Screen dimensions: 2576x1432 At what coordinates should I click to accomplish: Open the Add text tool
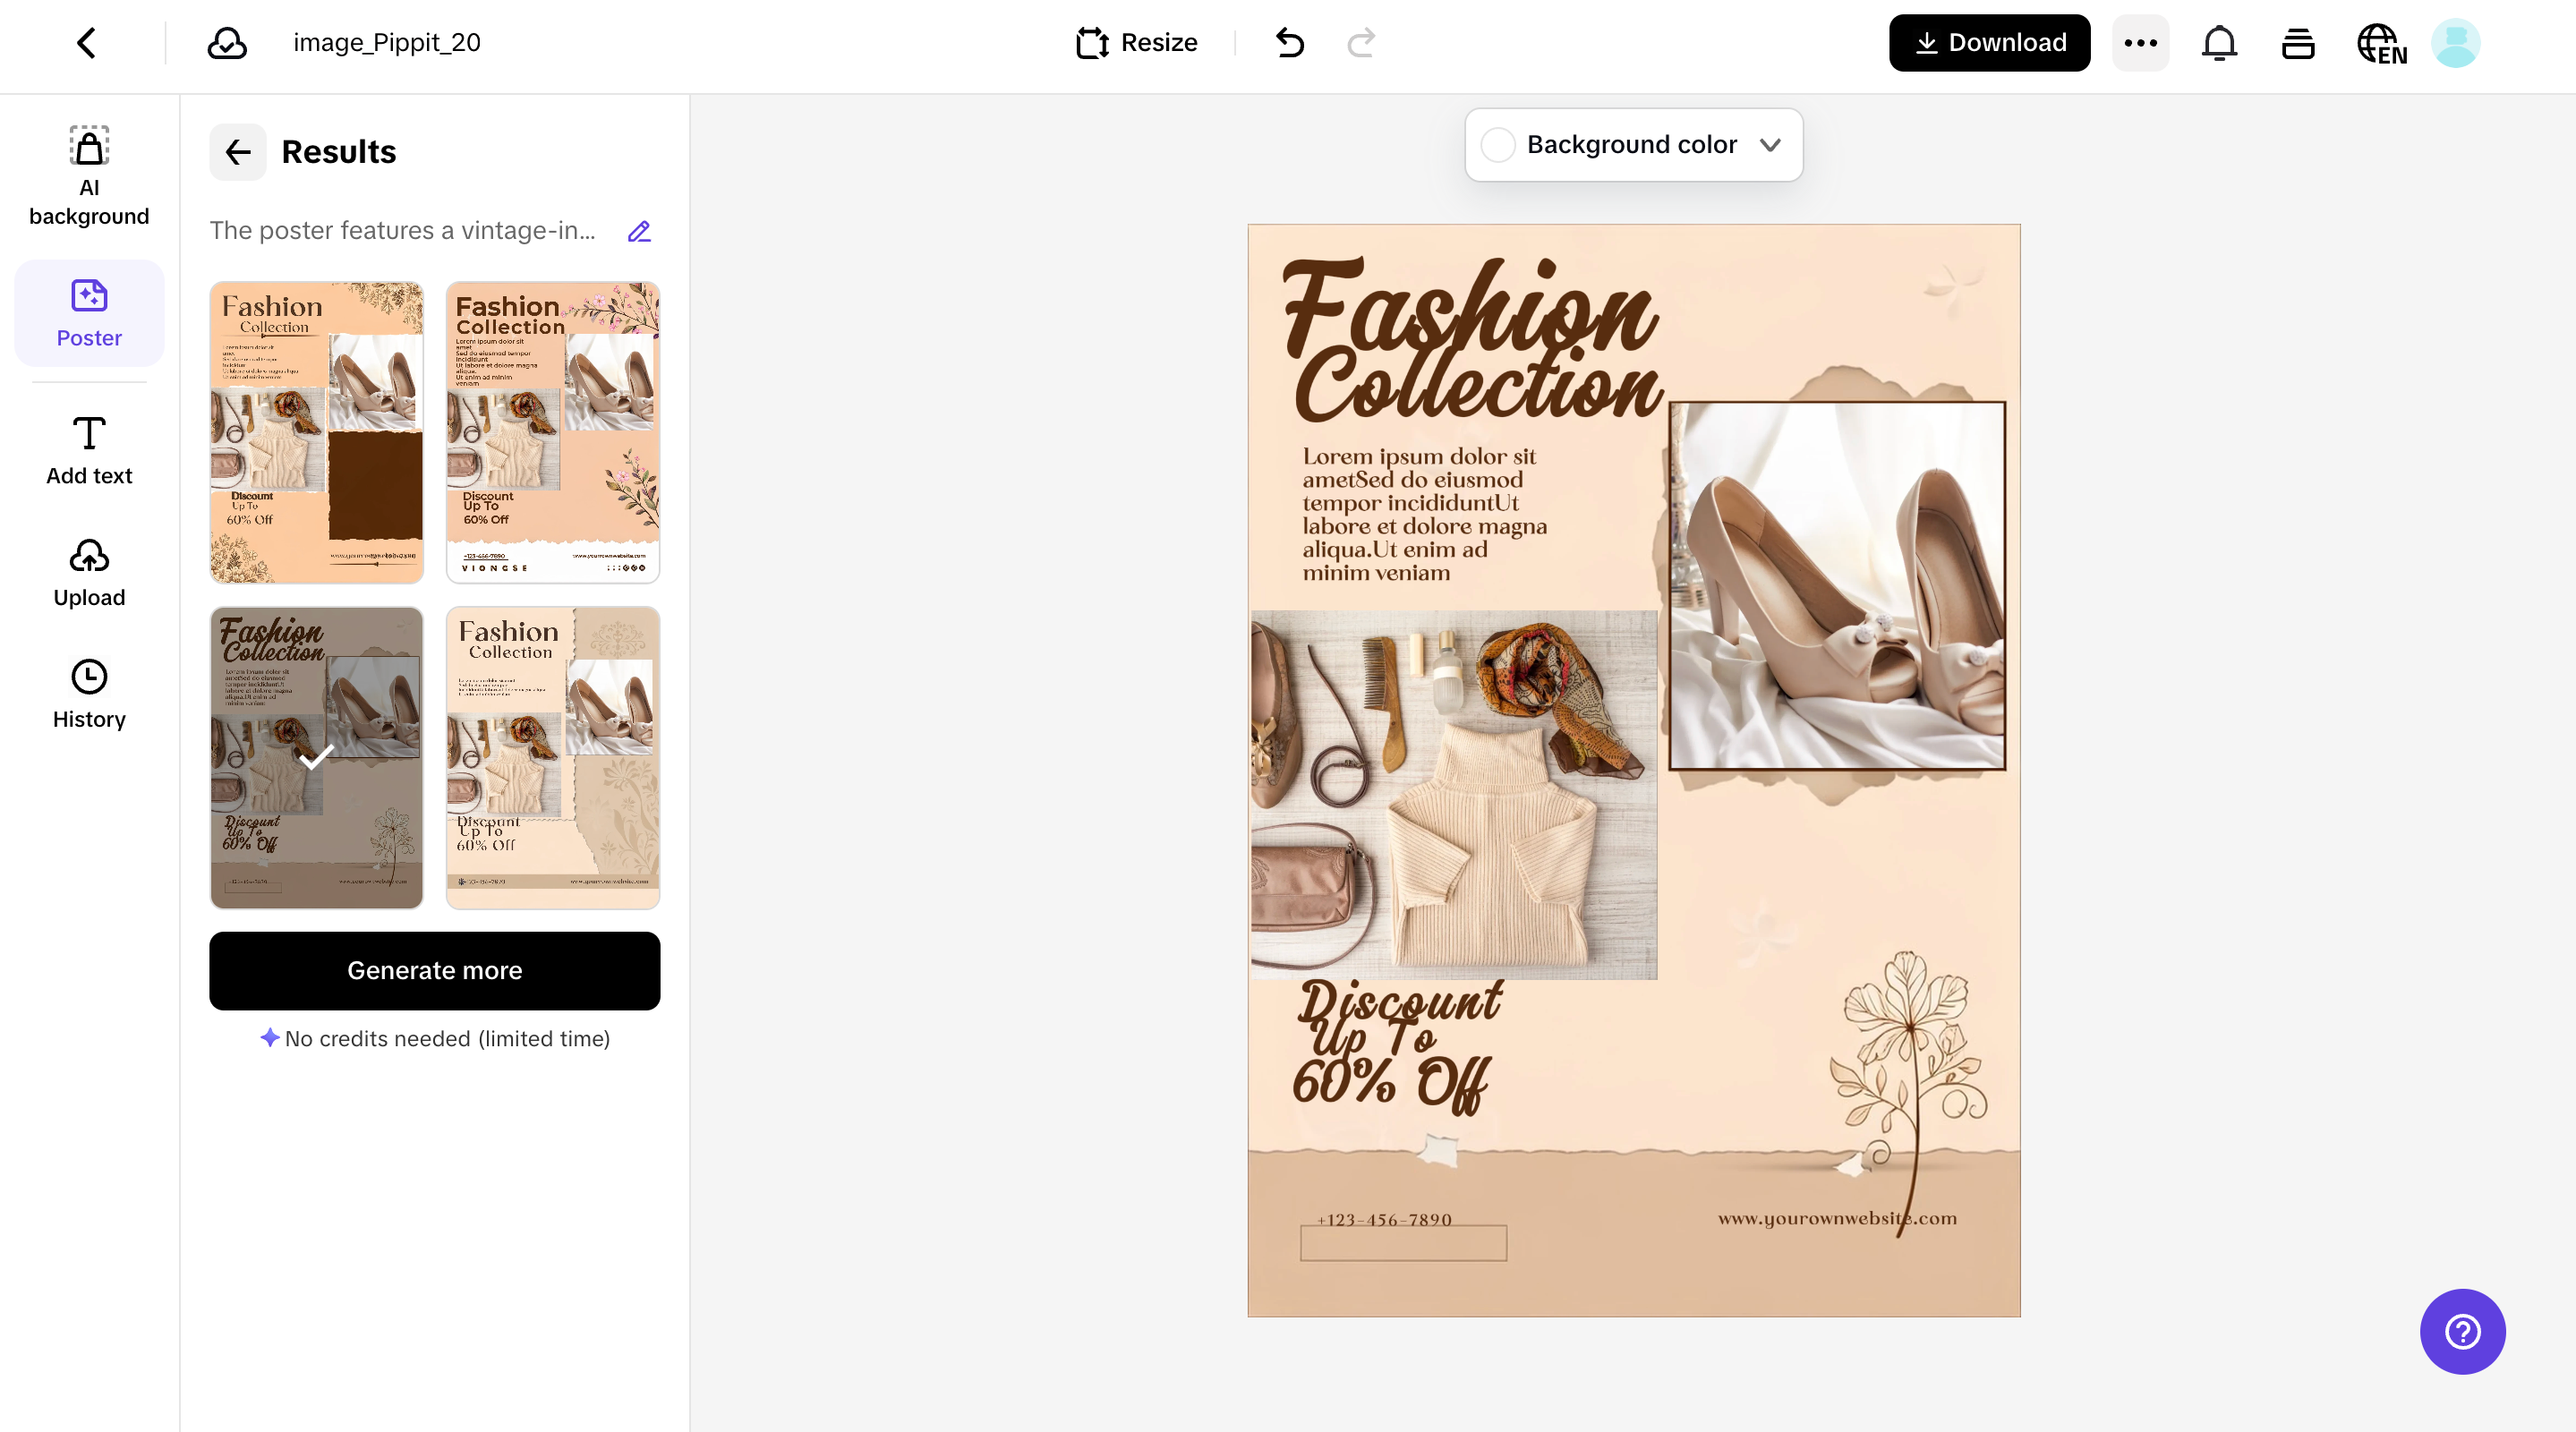click(x=89, y=450)
